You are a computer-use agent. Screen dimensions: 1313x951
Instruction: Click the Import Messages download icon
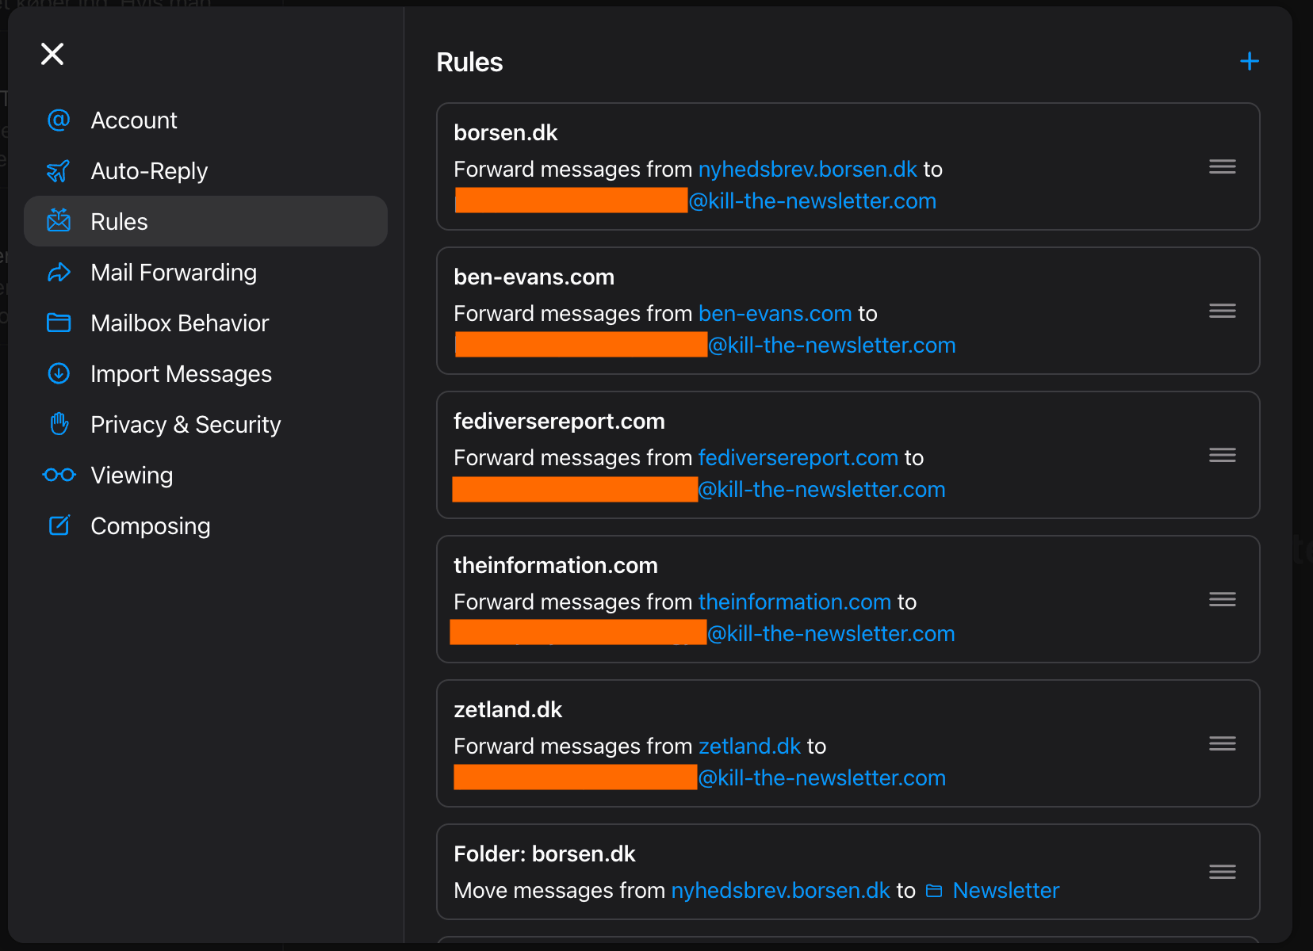59,373
